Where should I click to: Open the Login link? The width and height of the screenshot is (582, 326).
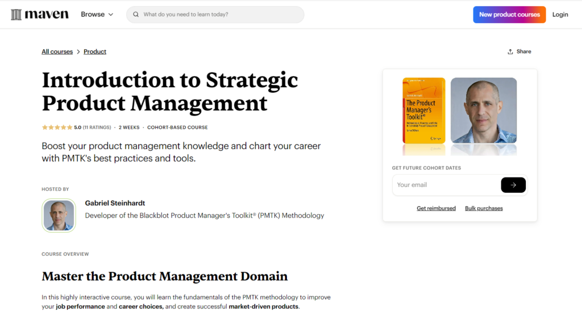point(560,14)
